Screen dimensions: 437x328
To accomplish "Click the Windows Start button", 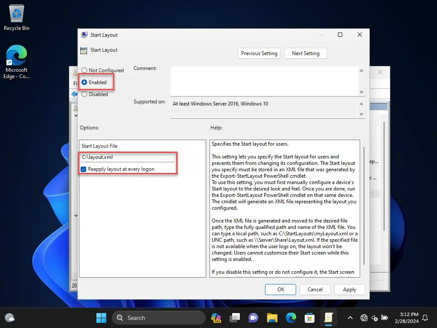I will [101, 318].
